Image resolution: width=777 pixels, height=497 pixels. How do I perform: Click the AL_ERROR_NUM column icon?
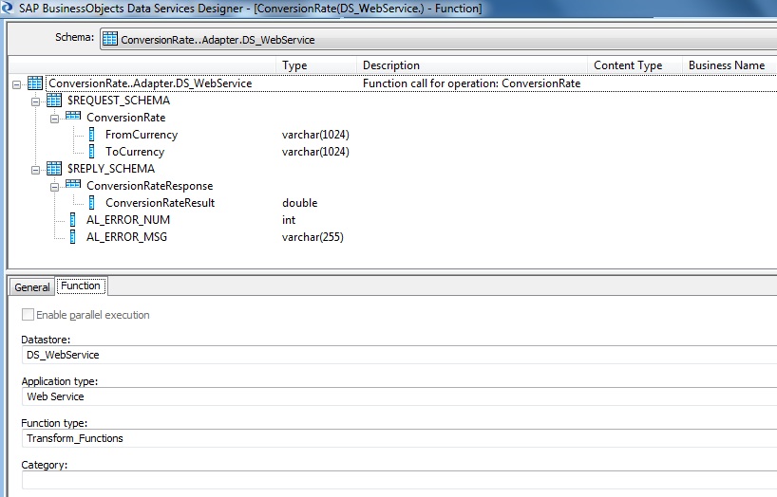[73, 219]
